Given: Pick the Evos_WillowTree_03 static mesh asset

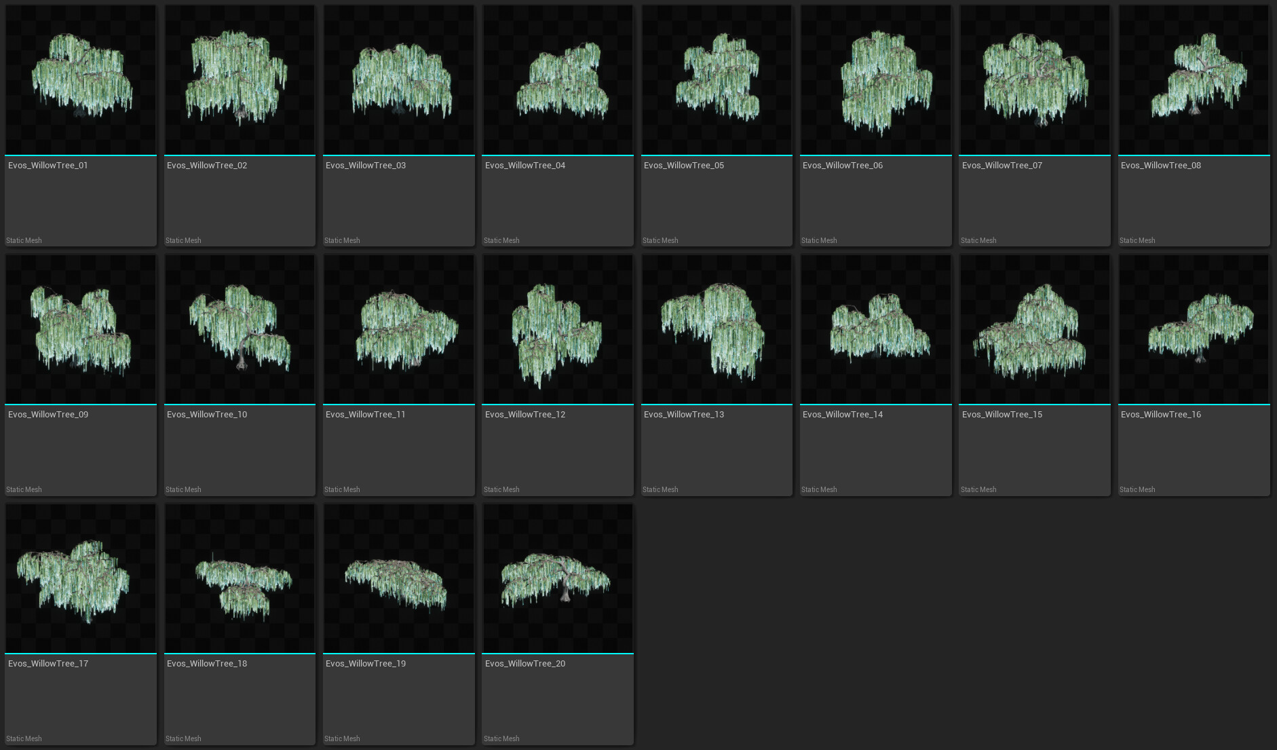Looking at the screenshot, I should pos(399,80).
